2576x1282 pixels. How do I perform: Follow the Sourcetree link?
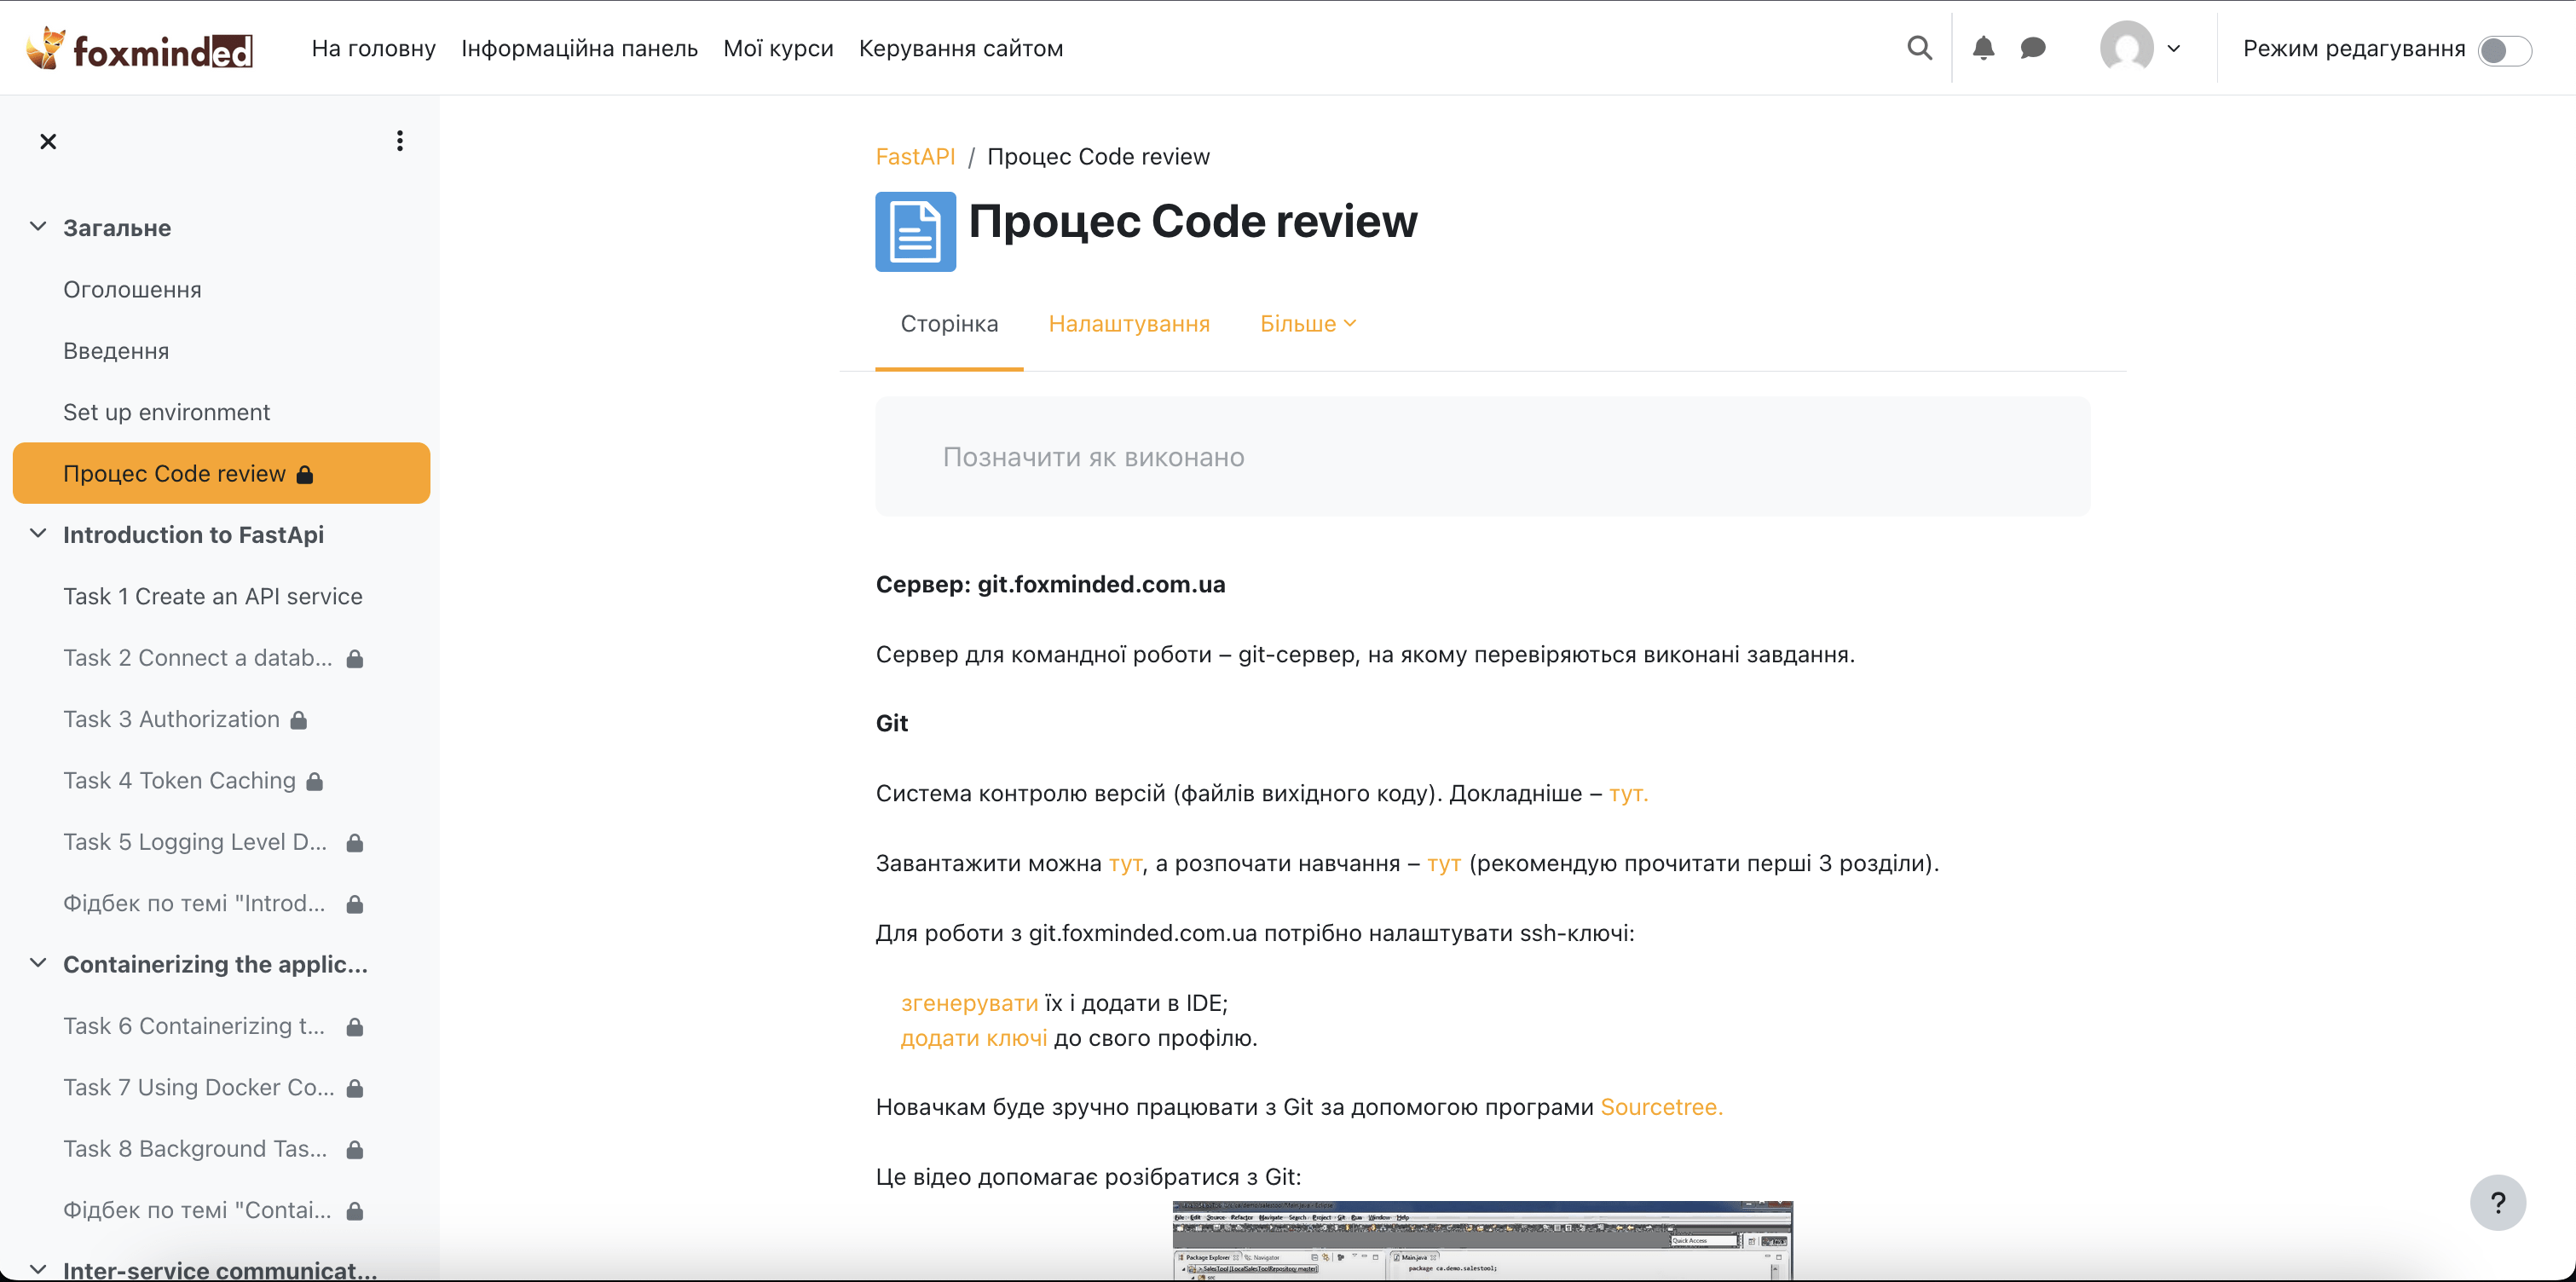click(1660, 1107)
